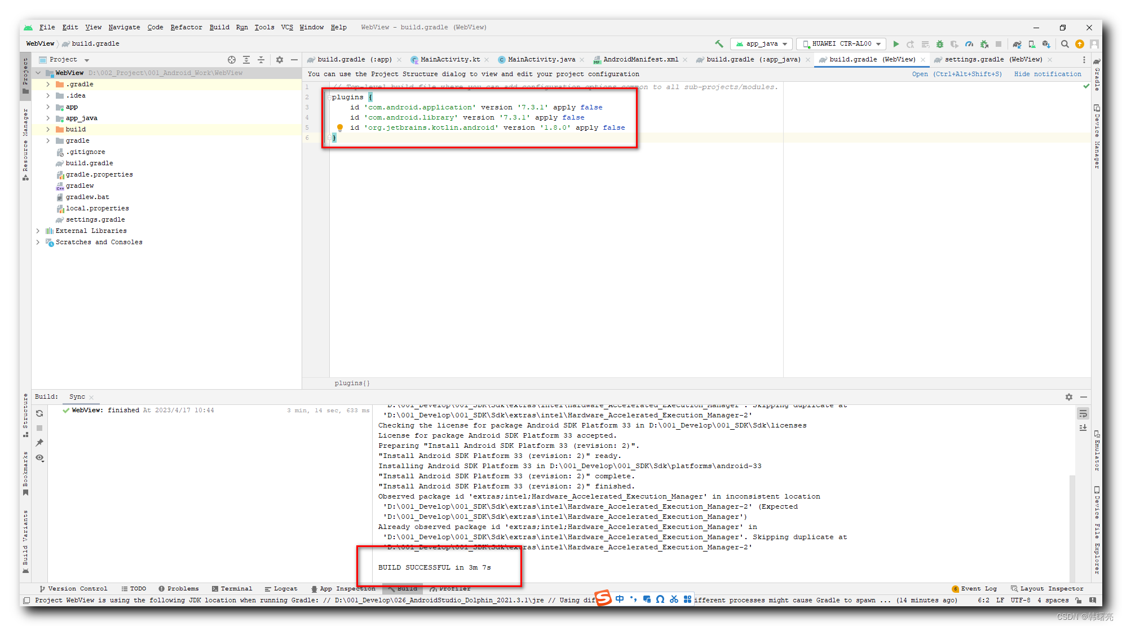The image size is (1122, 626).
Task: Toggle the Build Variants tool window
Action: 24,536
